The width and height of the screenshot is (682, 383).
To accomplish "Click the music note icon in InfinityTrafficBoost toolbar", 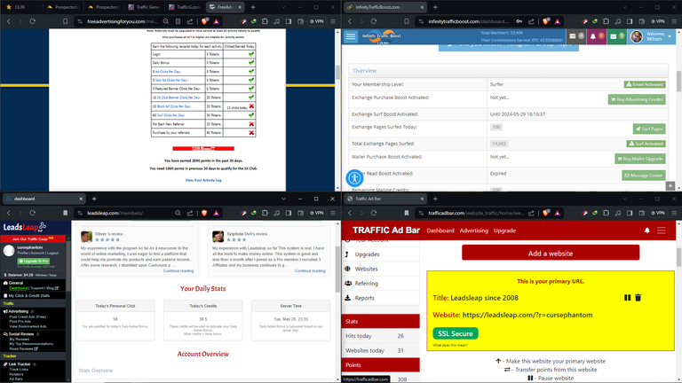I will (618, 21).
